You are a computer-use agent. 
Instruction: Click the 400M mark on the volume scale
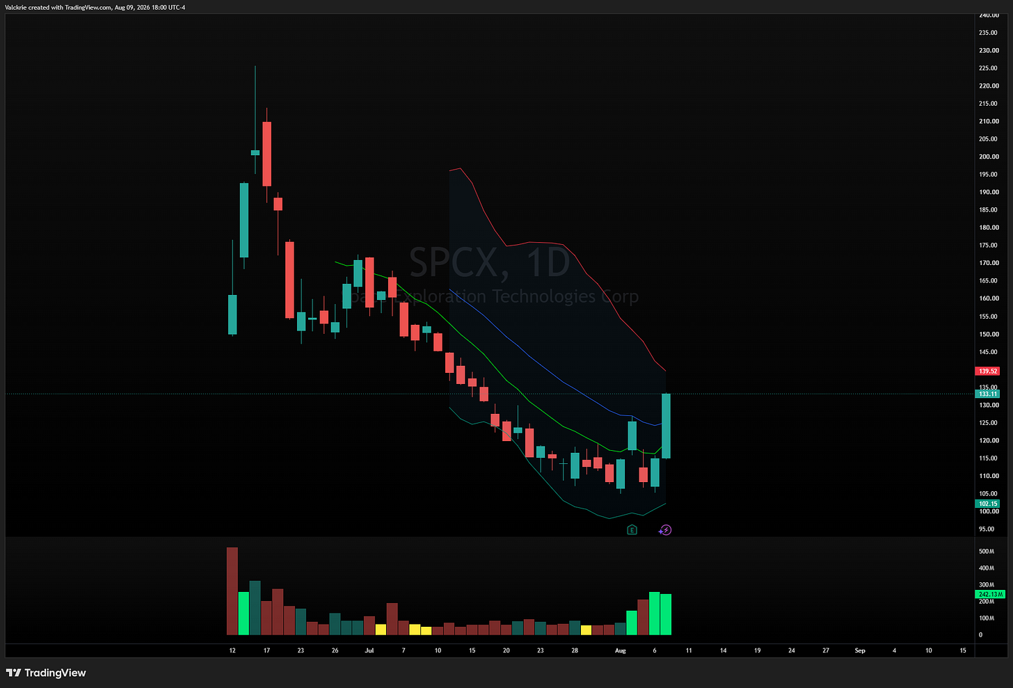[986, 568]
